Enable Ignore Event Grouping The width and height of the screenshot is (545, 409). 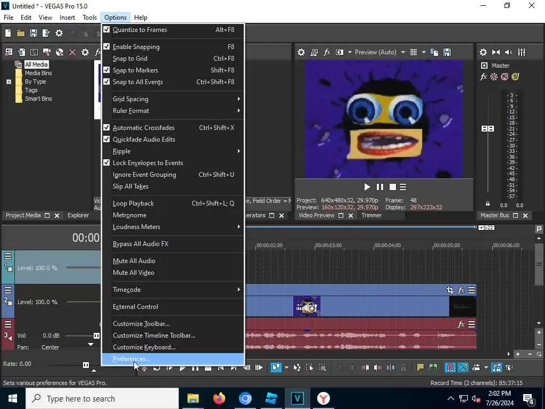173,175
